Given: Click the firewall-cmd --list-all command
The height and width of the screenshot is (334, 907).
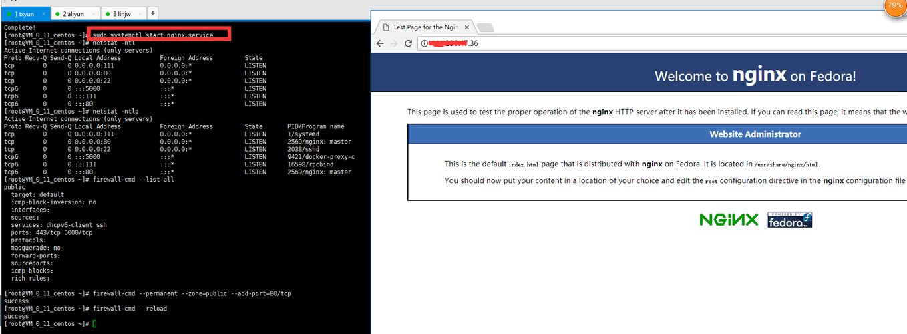Looking at the screenshot, I should coord(134,180).
